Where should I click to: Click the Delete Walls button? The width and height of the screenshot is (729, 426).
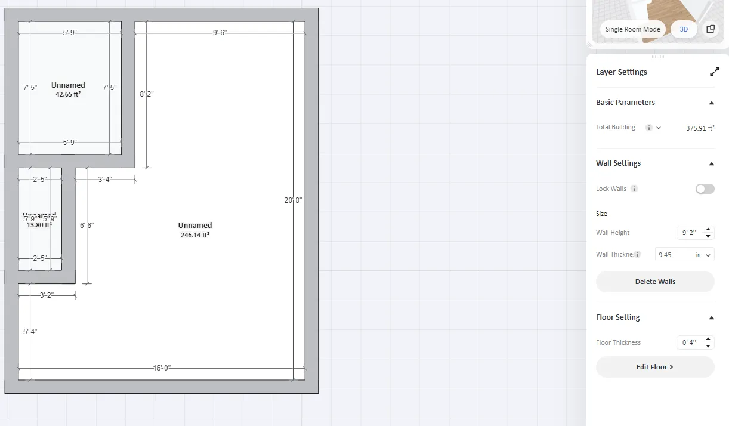(x=655, y=282)
